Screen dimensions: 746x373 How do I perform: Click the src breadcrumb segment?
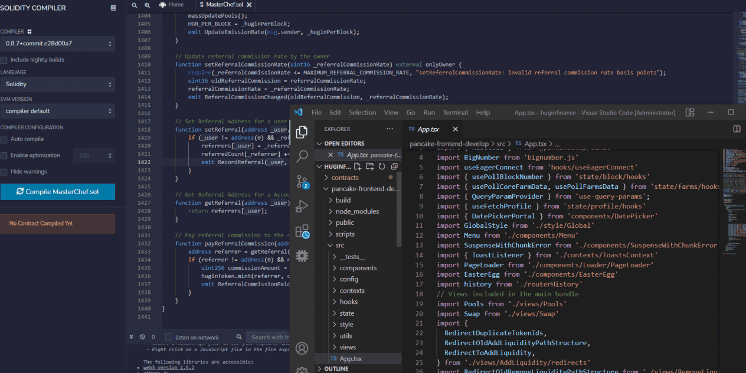click(x=501, y=143)
